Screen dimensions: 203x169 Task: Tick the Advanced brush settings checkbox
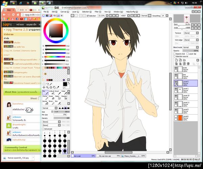(43, 129)
